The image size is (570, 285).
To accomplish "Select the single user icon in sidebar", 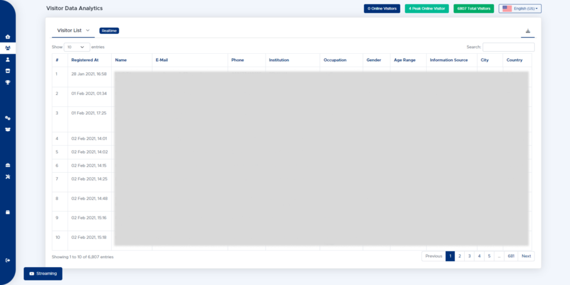I will pos(8,59).
